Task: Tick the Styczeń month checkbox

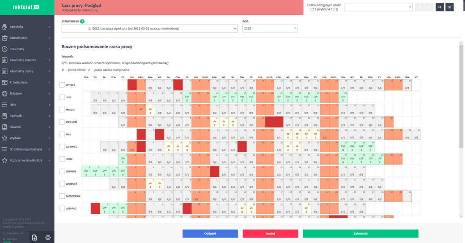Action: click(62, 85)
